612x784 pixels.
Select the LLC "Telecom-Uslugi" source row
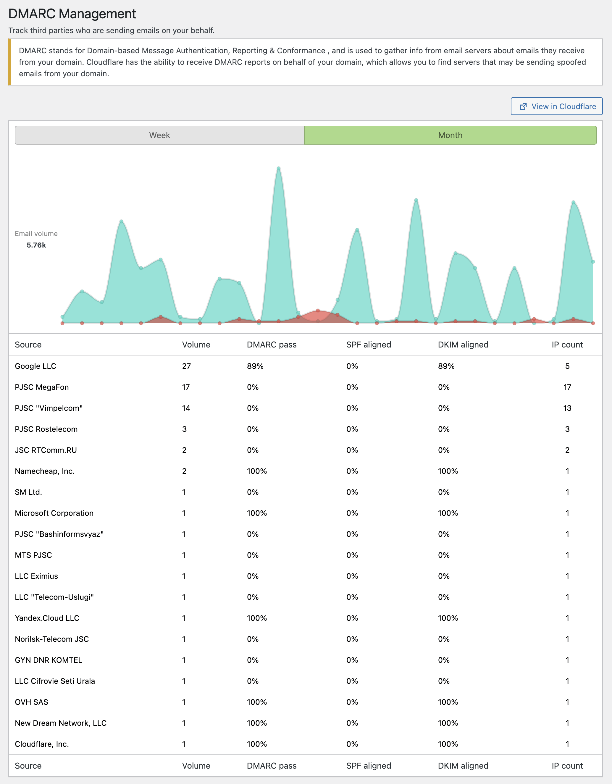306,597
